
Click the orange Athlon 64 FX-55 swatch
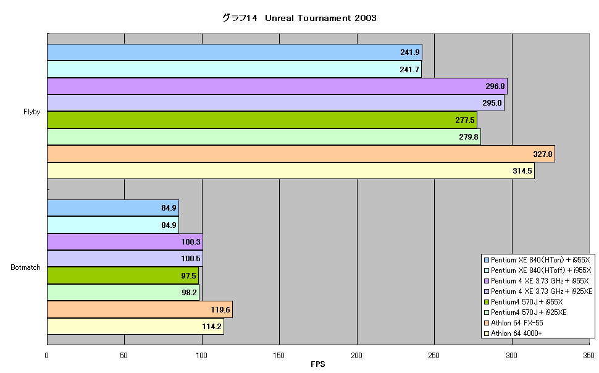(x=487, y=323)
